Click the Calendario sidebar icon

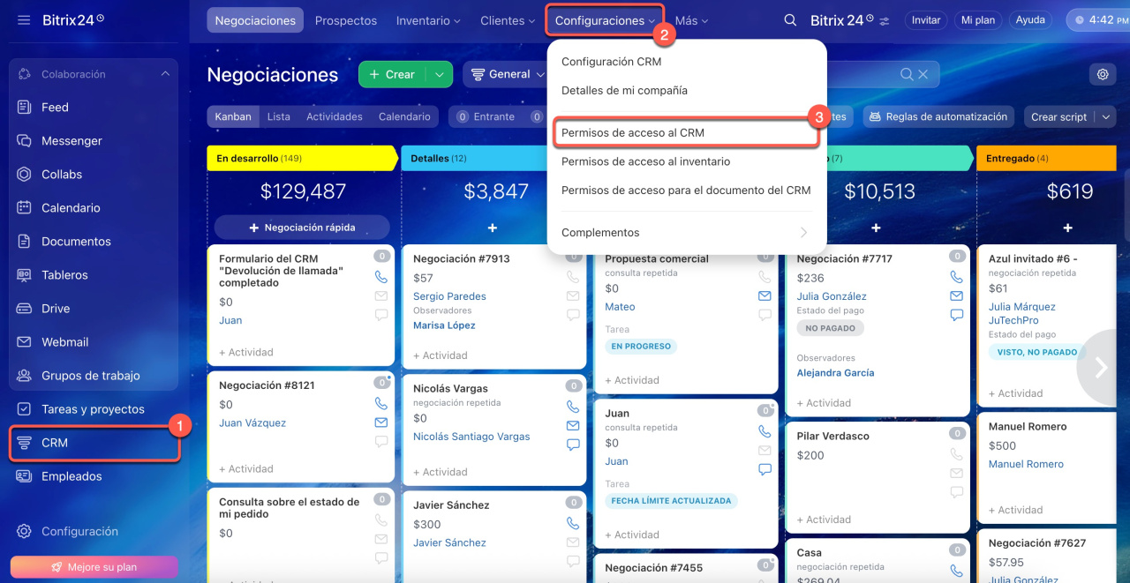[25, 208]
